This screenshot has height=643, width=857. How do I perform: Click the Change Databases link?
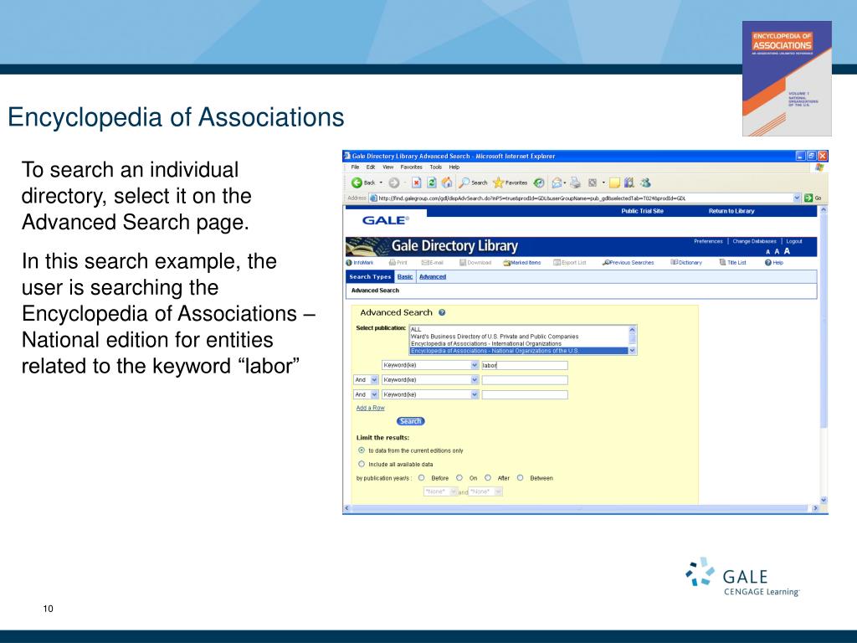click(x=754, y=241)
